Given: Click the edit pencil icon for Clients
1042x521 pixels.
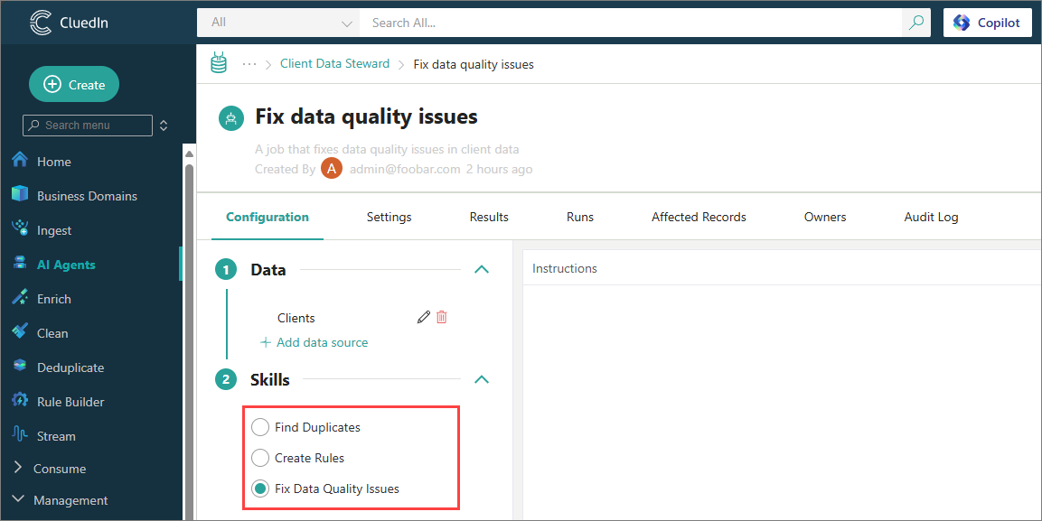Looking at the screenshot, I should (423, 317).
